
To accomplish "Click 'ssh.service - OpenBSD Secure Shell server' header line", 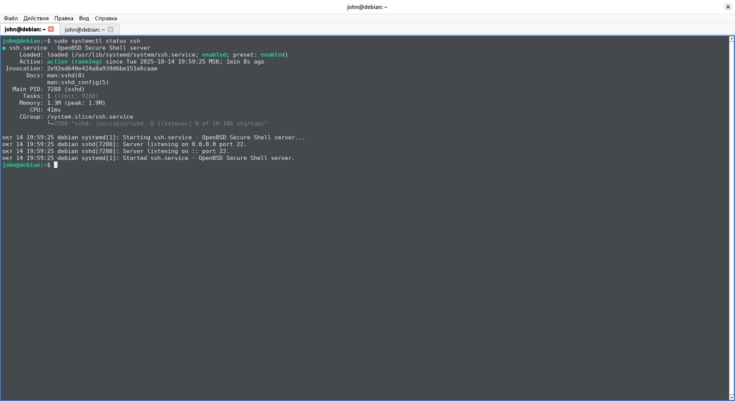I will [80, 48].
